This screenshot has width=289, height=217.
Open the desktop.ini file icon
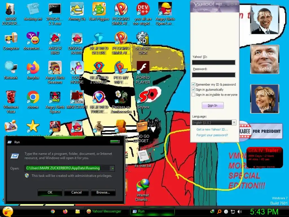click(33, 9)
